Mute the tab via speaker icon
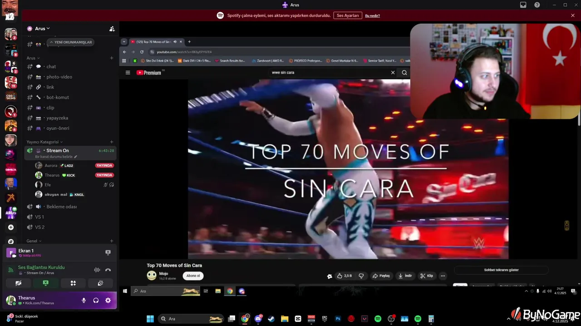The image size is (581, 326). (175, 42)
